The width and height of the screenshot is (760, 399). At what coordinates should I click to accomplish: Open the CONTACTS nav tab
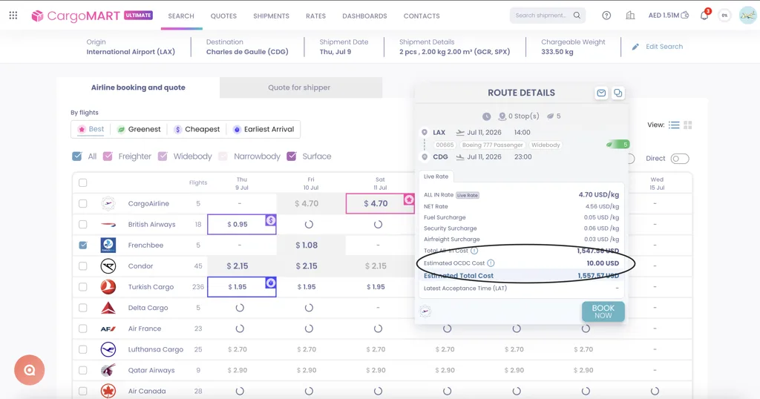coord(422,16)
